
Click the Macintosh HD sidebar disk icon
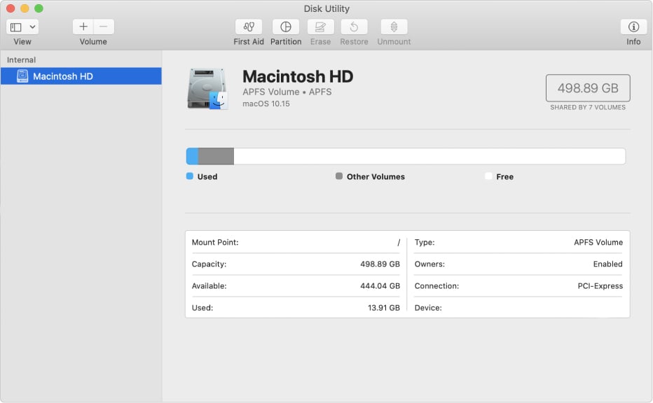pyautogui.click(x=22, y=76)
